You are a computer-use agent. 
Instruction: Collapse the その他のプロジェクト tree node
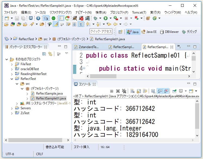(7, 60)
